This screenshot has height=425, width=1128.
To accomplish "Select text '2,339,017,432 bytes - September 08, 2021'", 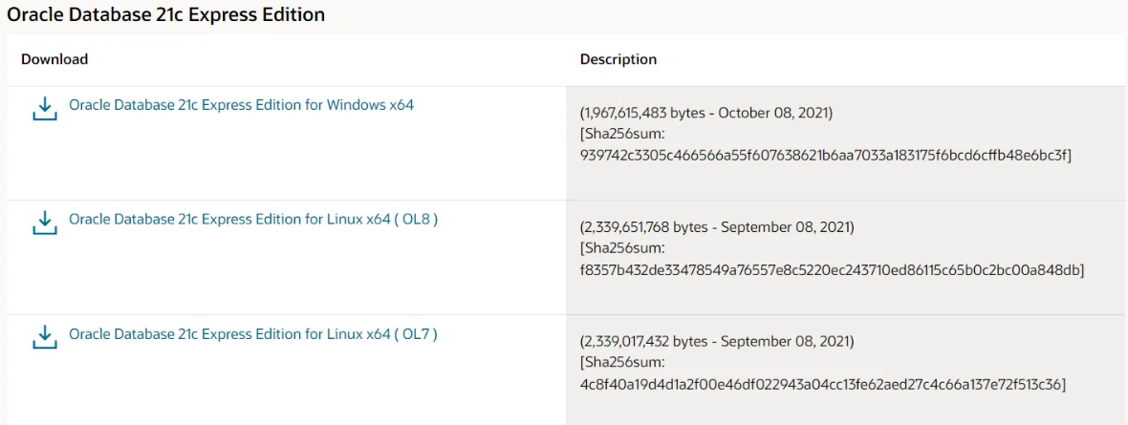I will [717, 342].
